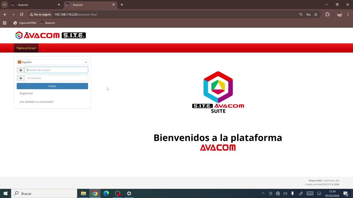
Task: Open the screen recorder taskbar icon
Action: pyautogui.click(x=118, y=194)
